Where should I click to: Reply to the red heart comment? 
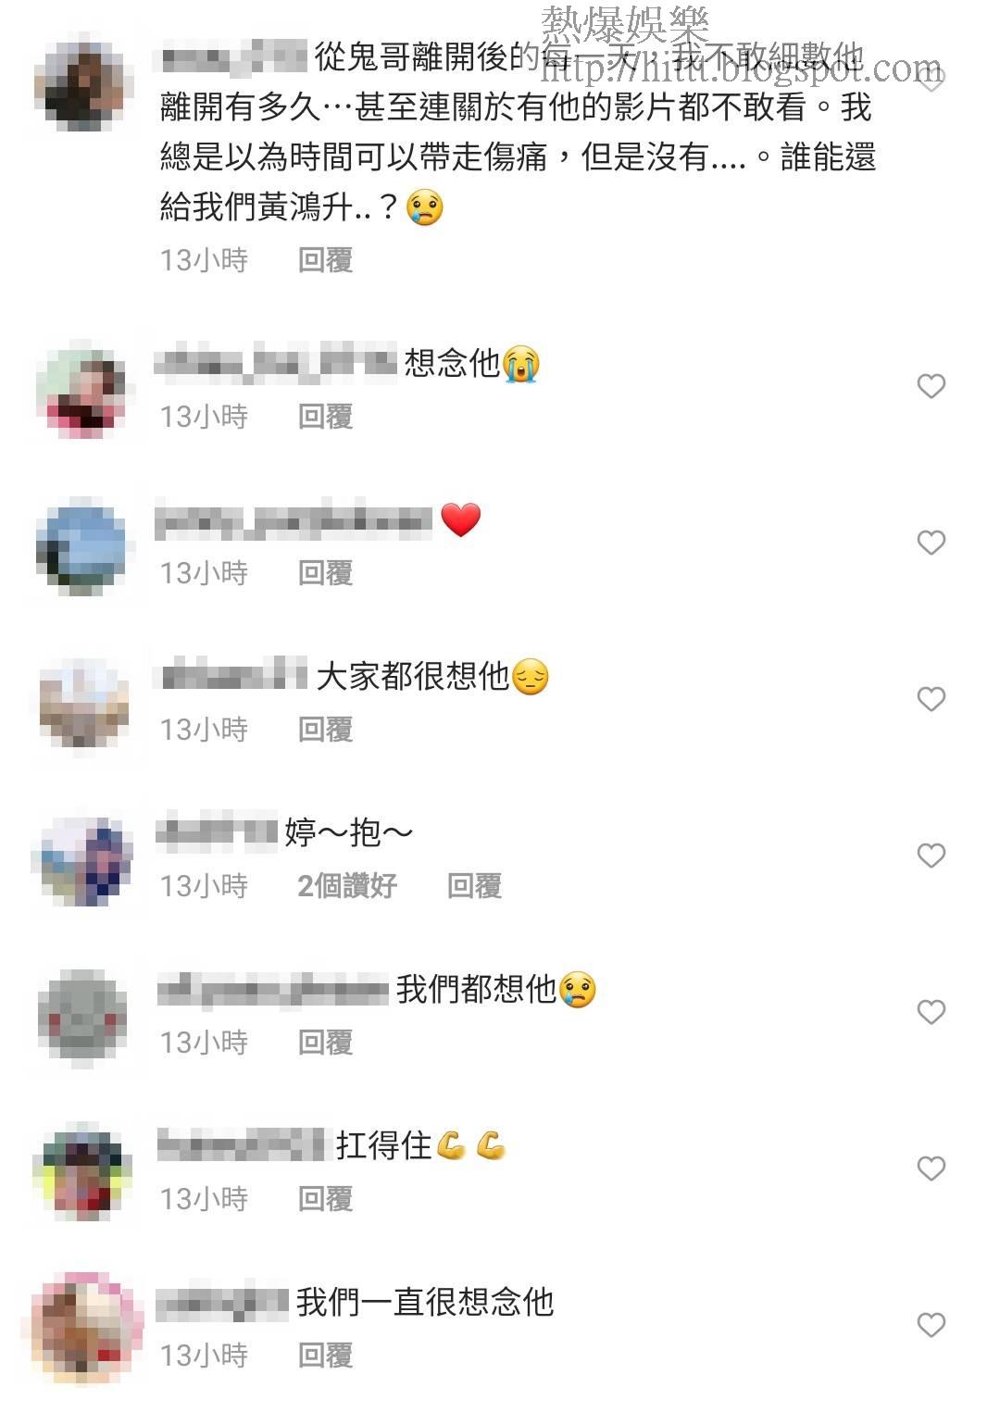325,573
